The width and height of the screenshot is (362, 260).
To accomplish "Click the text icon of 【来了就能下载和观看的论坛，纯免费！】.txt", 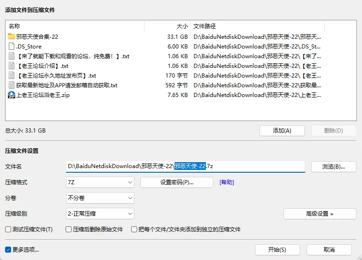I will (x=11, y=56).
